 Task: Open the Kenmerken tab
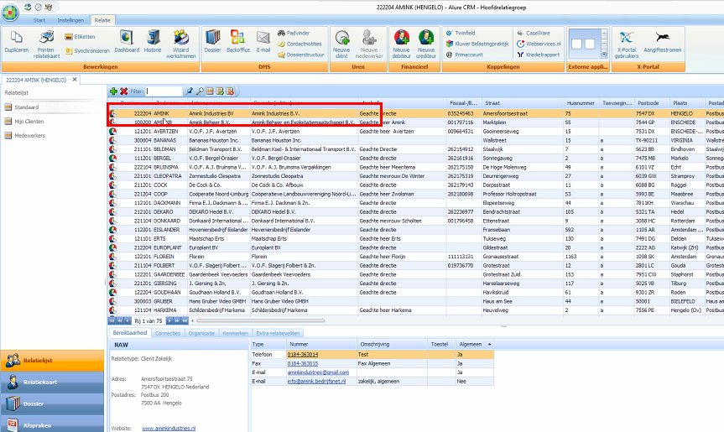(235, 333)
